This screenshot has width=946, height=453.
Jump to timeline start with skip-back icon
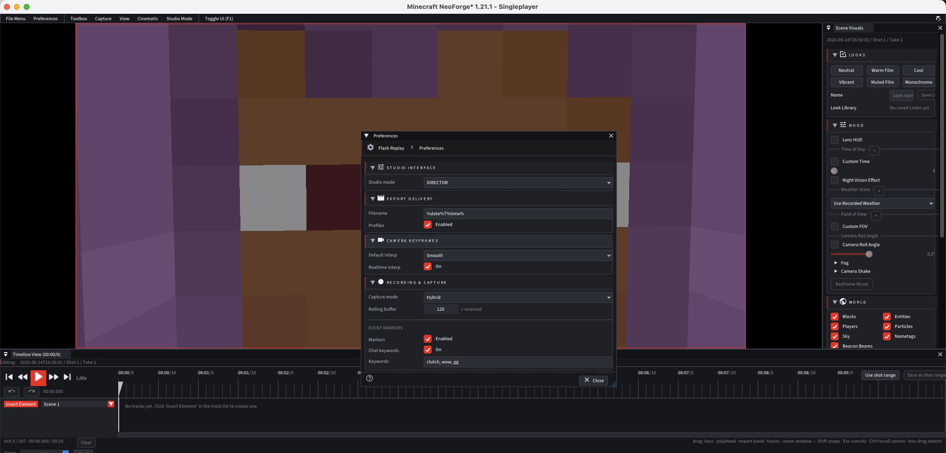[9, 377]
